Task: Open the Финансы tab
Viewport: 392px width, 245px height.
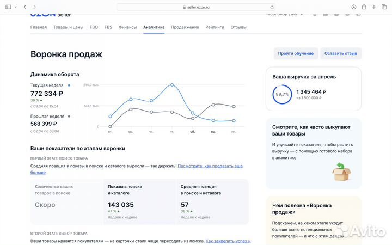Action: [x=127, y=27]
